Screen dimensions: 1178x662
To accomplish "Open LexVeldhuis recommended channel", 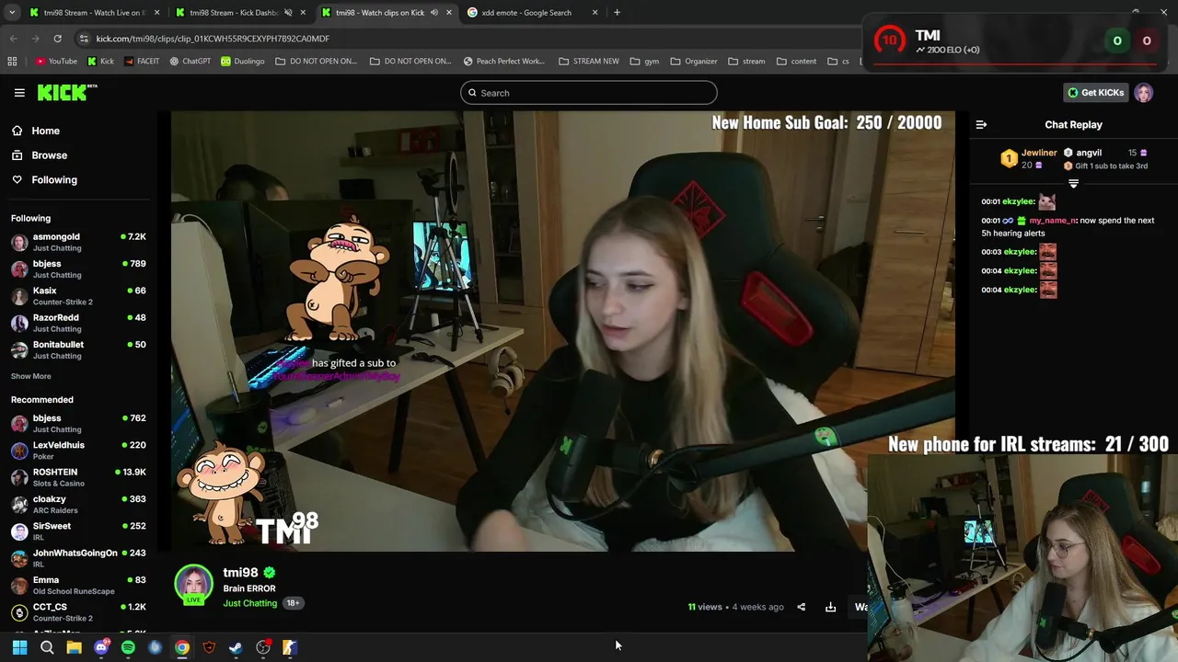I will click(x=78, y=451).
